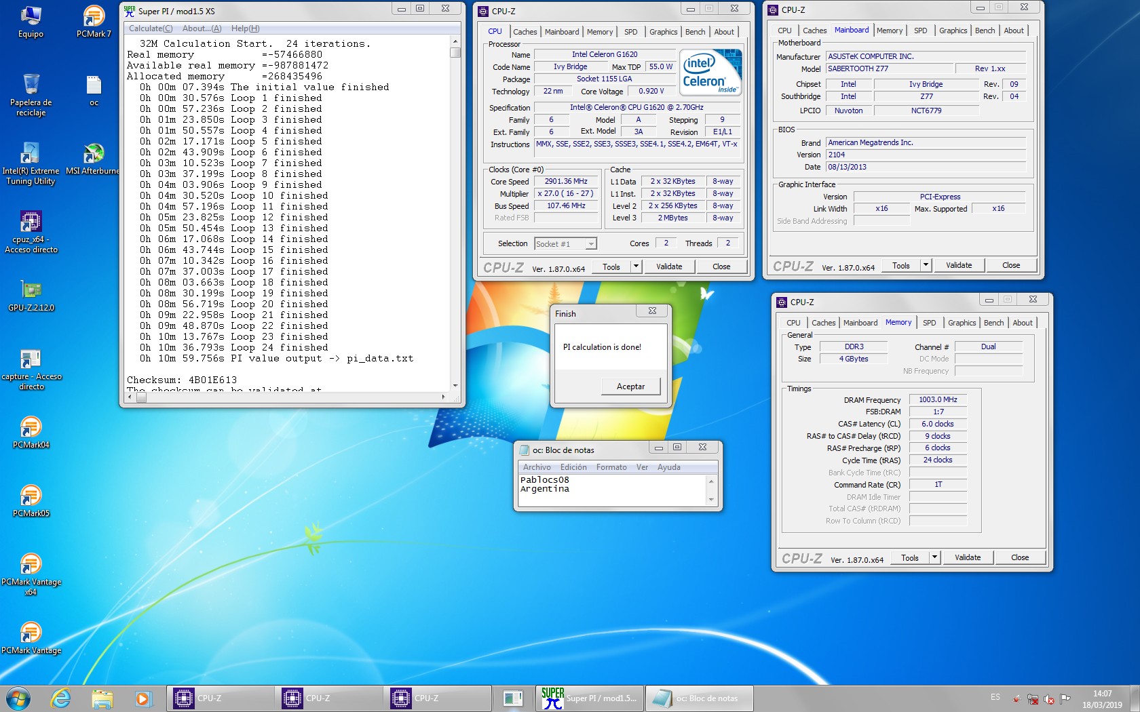
Task: Select Graphics tab in Mainboard window
Action: click(x=953, y=31)
